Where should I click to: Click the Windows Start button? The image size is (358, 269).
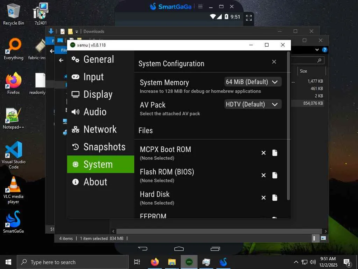(x=8, y=262)
